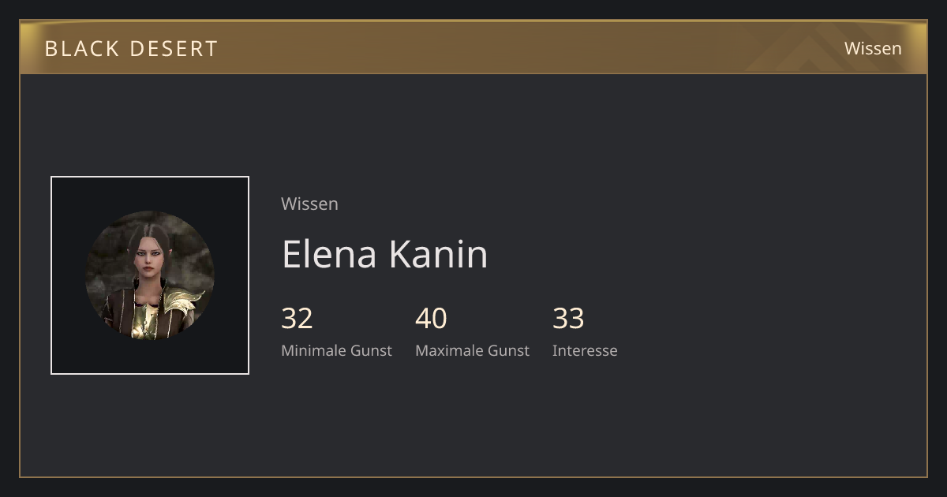This screenshot has width=947, height=497.
Task: Click the maximum favor value 40
Action: coord(431,319)
